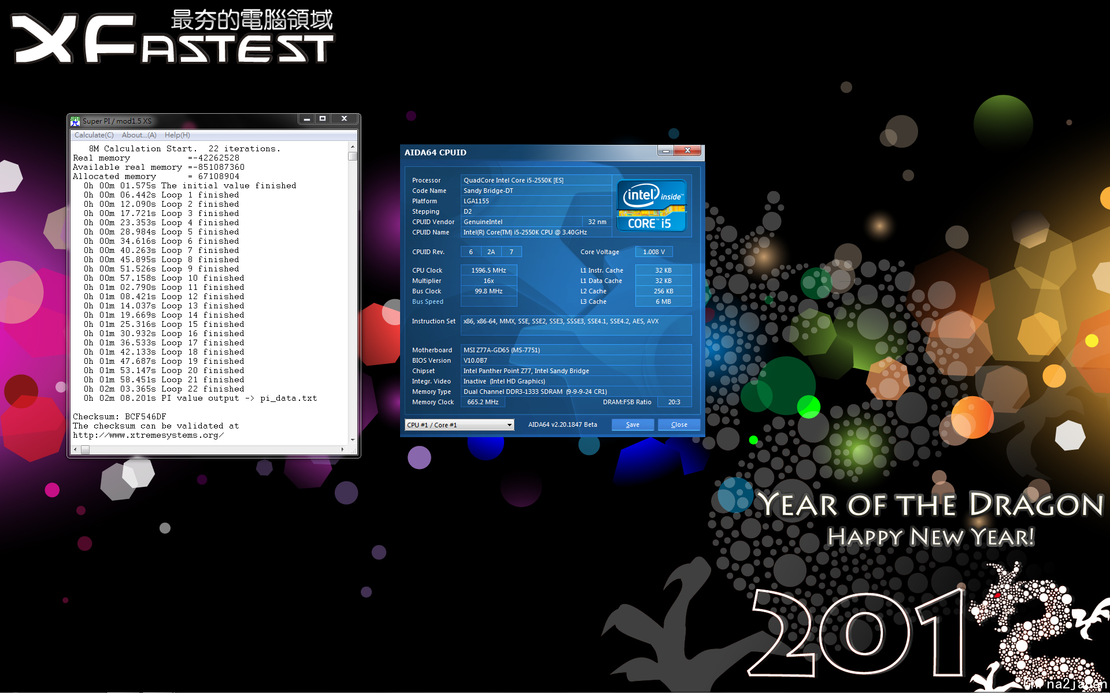Click the Processor field QuadCore Intel Core i5-2550K
1110x693 pixels.
point(536,180)
